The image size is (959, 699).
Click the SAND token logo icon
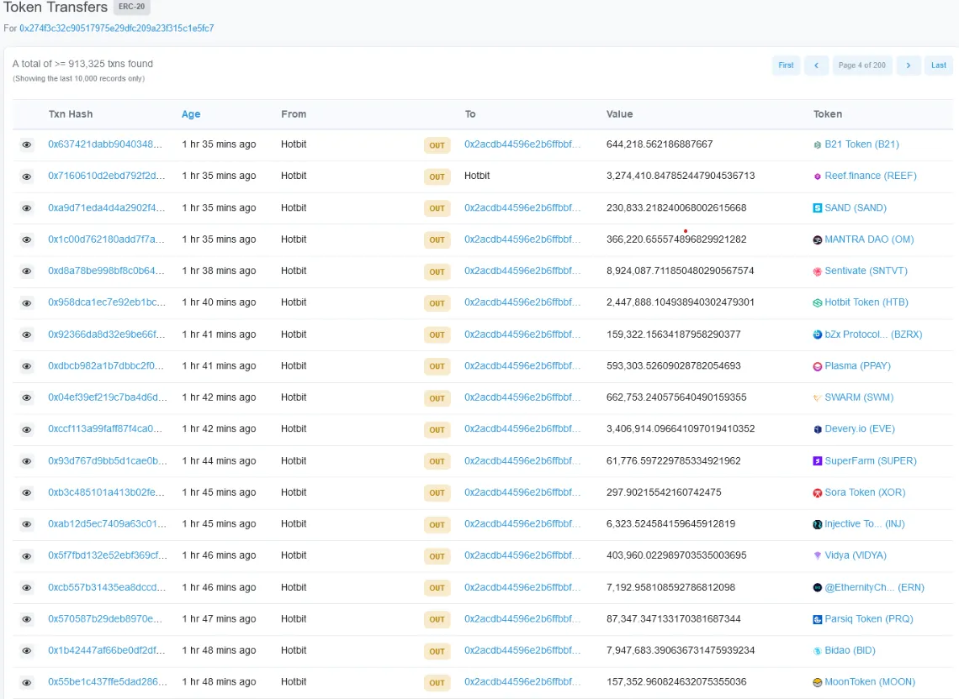tap(817, 208)
